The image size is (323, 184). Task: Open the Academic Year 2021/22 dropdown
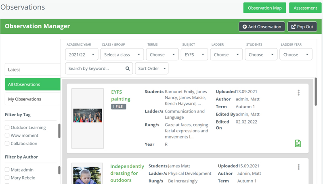(82, 54)
